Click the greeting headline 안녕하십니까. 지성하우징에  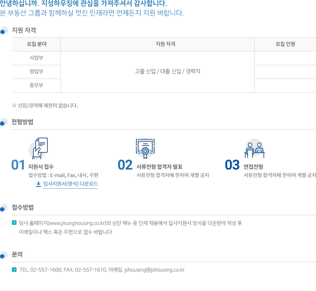click(x=83, y=3)
